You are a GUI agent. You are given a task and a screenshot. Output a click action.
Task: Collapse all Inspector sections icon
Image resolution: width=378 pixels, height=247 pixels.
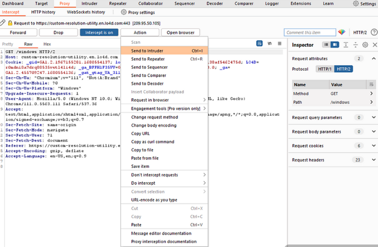coord(355,45)
